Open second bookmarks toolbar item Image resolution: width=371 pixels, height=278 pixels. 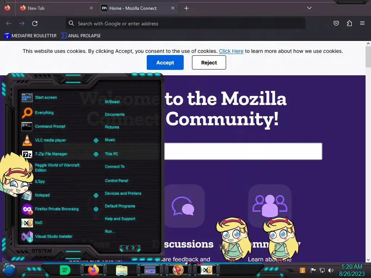coord(81,36)
